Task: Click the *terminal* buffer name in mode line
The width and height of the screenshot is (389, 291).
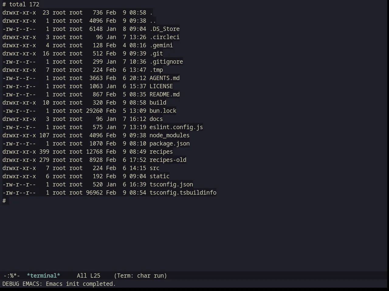Action: pyautogui.click(x=43, y=276)
